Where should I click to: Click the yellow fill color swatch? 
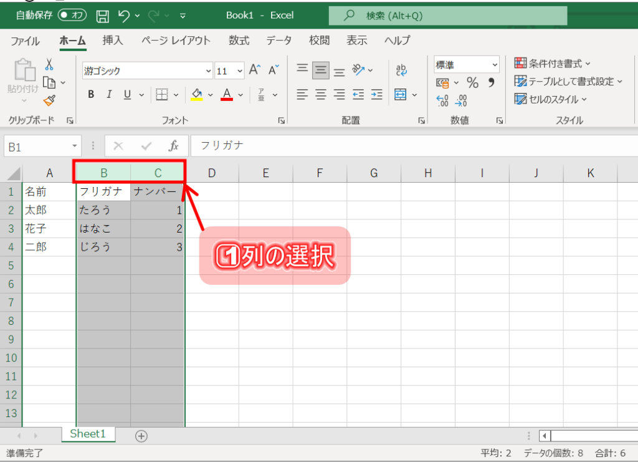point(197,95)
